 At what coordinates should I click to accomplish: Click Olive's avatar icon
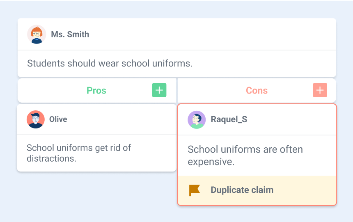click(36, 119)
